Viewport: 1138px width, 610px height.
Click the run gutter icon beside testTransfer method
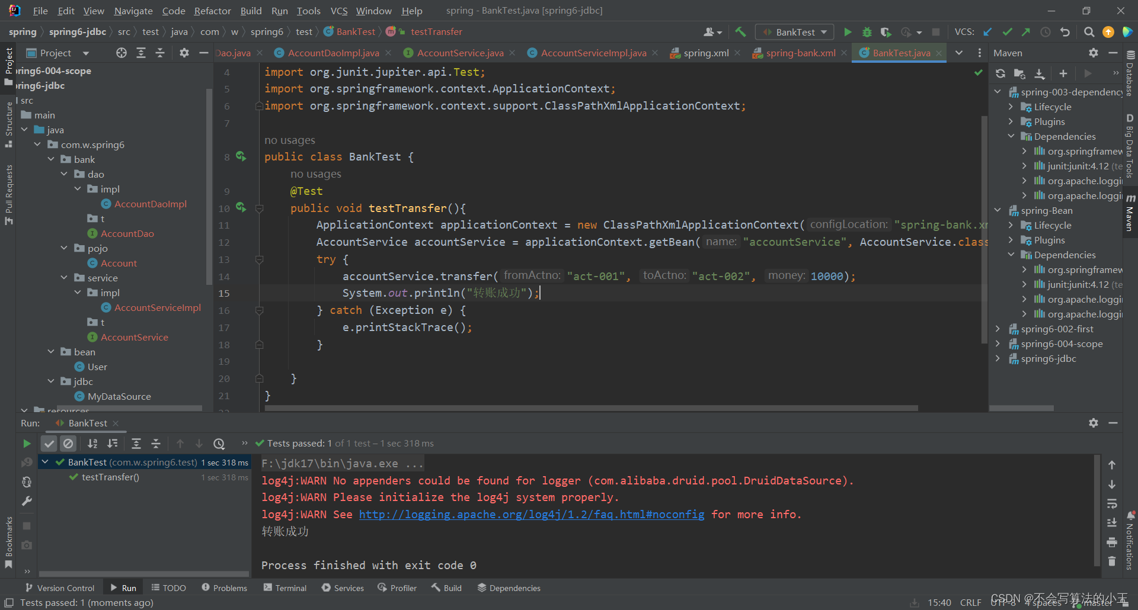click(x=241, y=207)
